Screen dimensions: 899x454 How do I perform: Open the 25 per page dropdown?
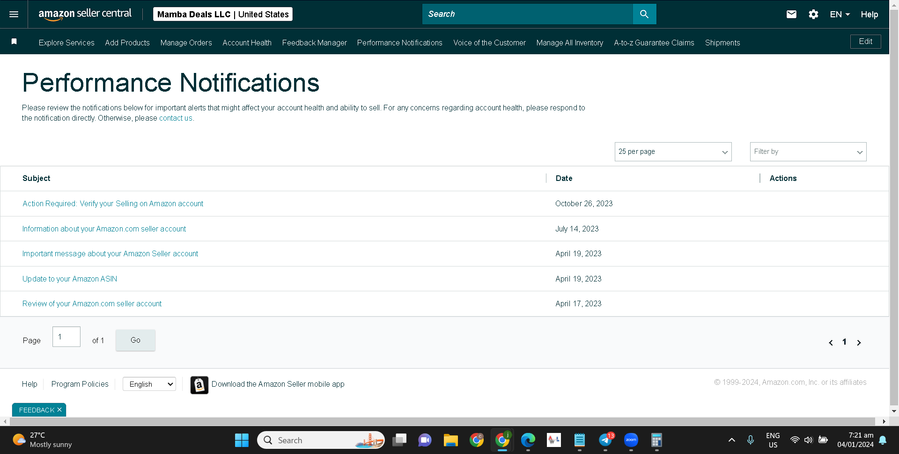click(673, 152)
